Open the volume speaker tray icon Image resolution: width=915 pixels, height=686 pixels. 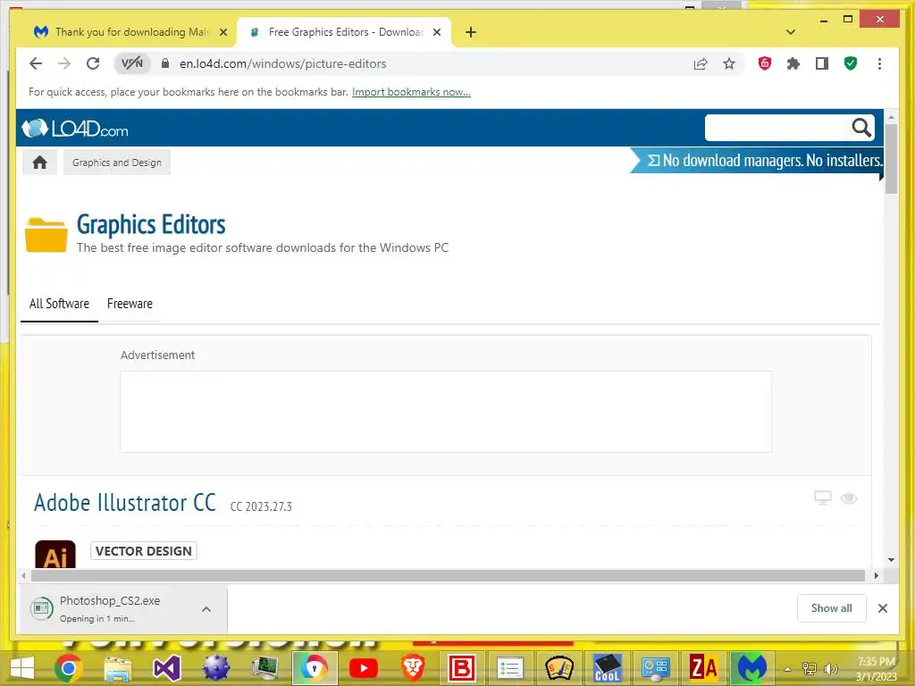(830, 669)
